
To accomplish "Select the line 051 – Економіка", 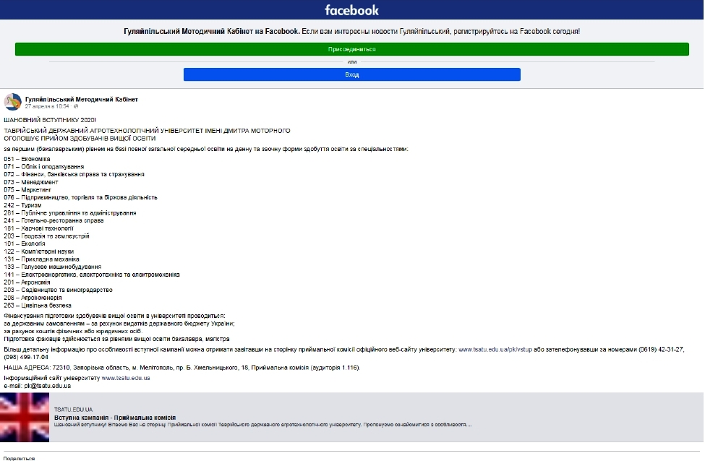I will pyautogui.click(x=27, y=159).
